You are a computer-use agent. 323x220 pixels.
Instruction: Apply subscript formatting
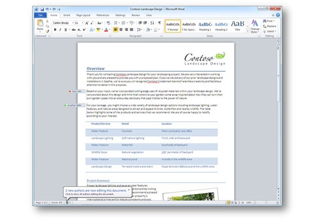79,30
